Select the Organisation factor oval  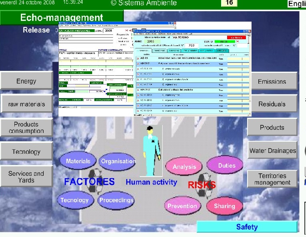point(117,161)
